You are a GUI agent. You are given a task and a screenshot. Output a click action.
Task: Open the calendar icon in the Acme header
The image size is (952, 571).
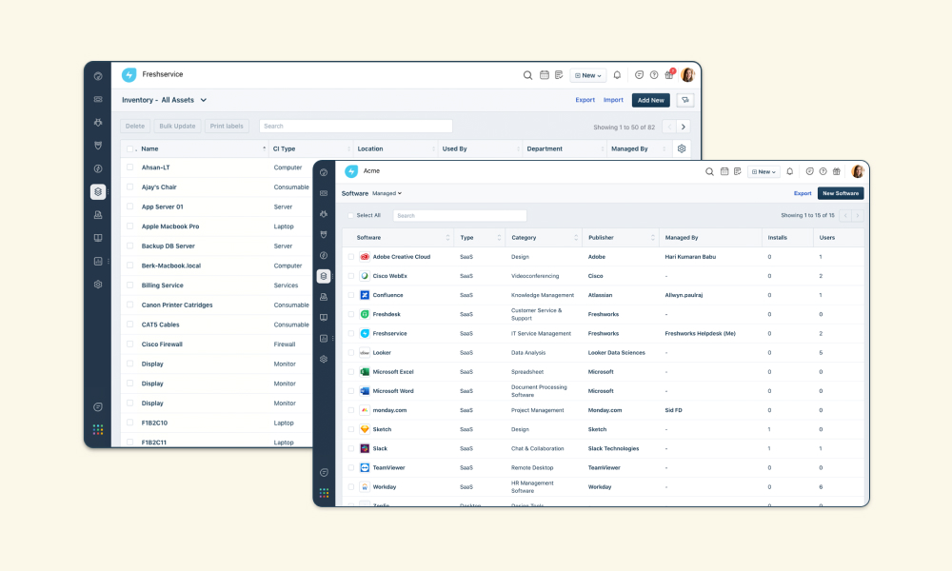[x=724, y=171]
